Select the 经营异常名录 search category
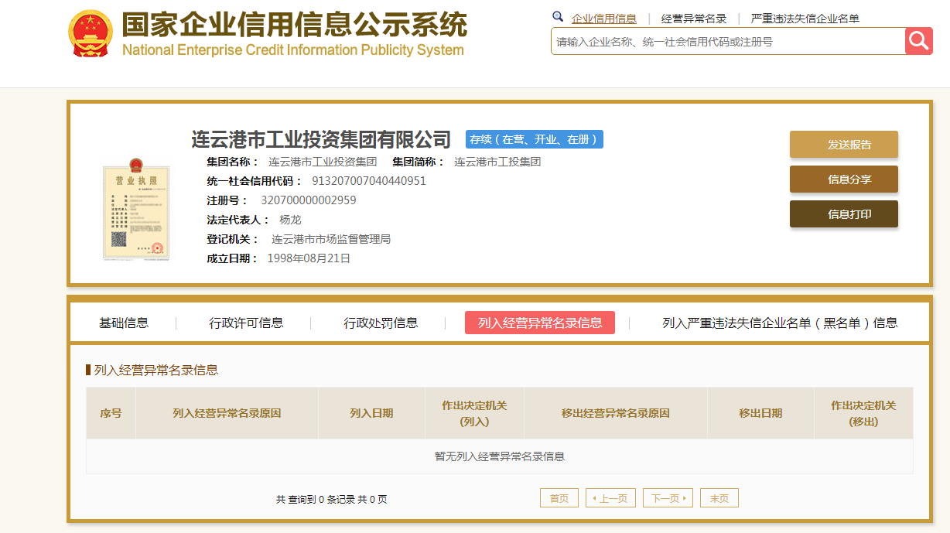Viewport: 950px width, 533px height. (694, 19)
